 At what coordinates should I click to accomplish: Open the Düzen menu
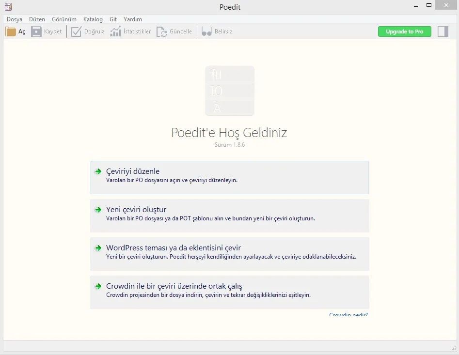[37, 19]
